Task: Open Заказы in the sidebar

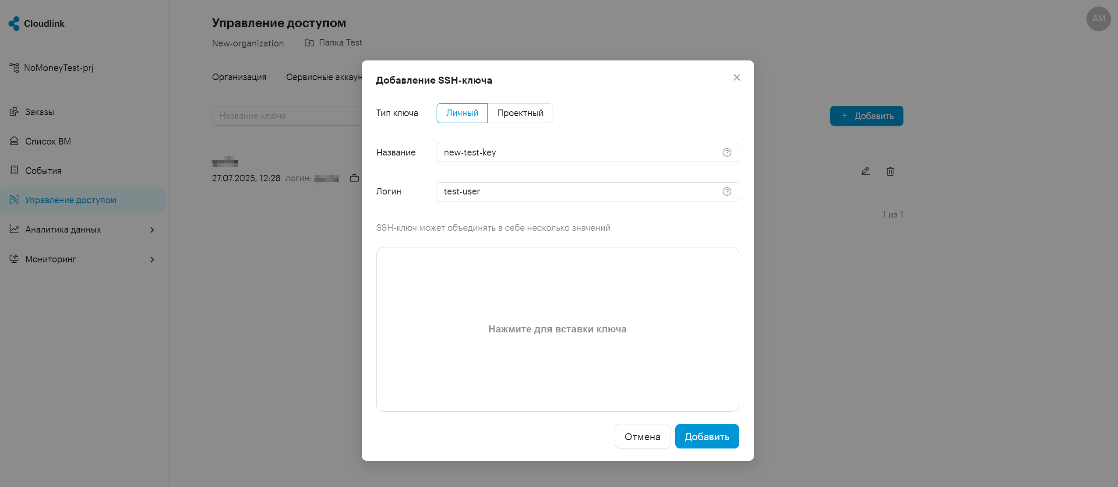Action: point(39,112)
